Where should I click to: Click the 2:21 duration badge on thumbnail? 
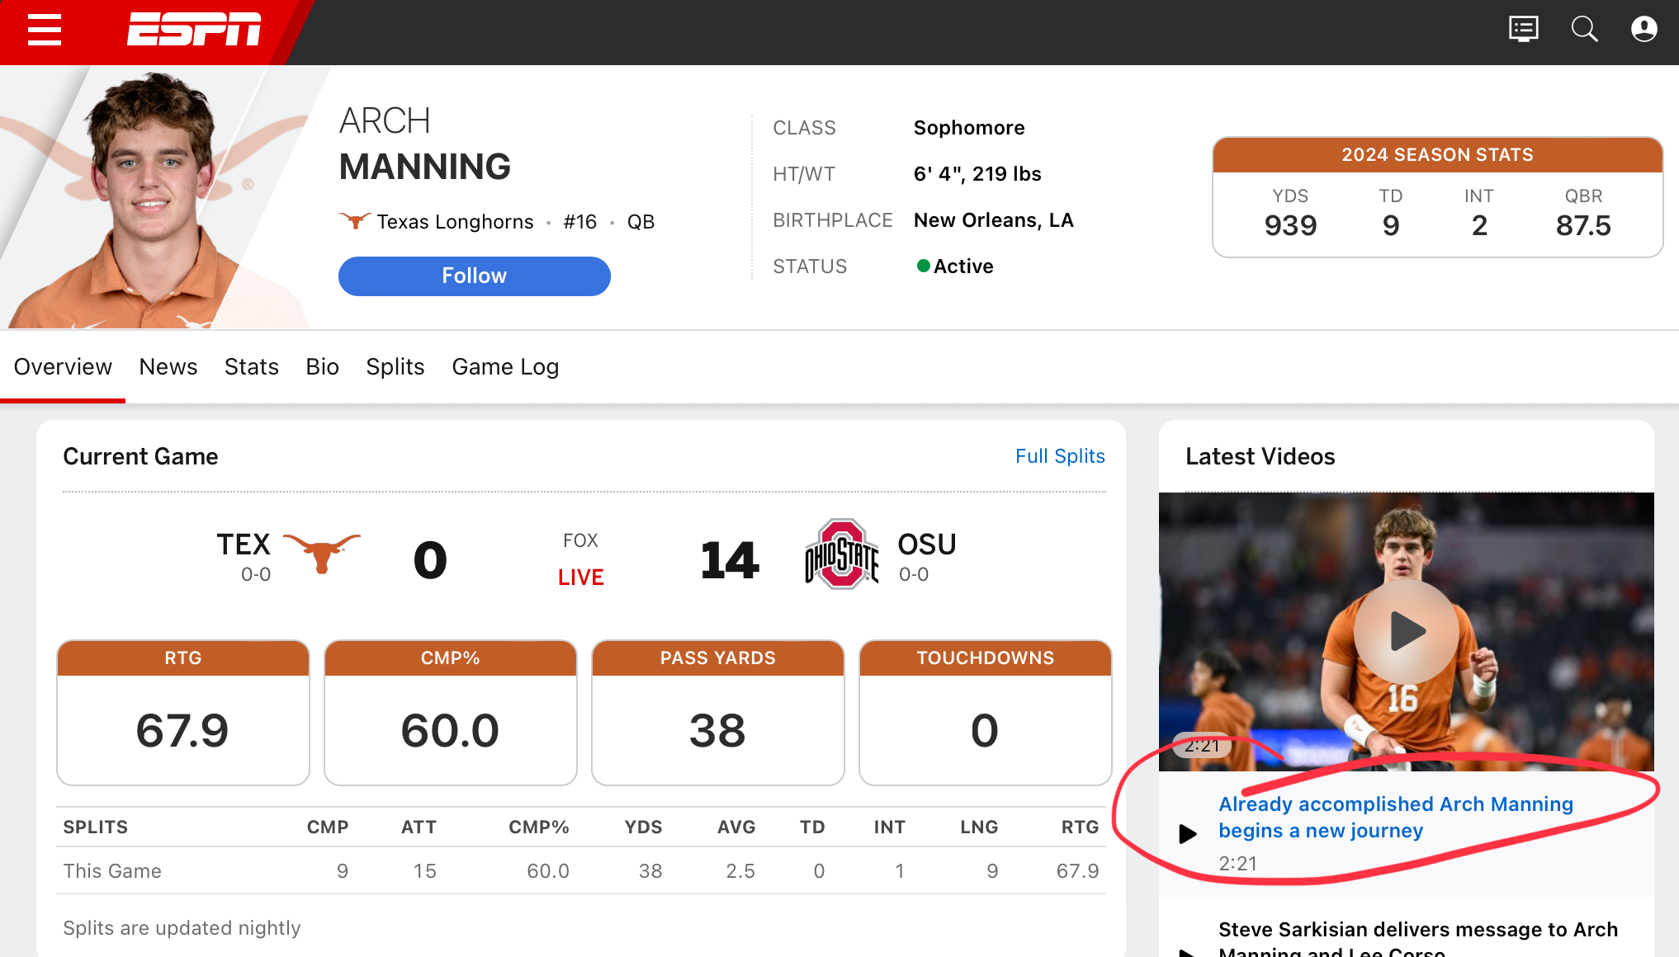click(1202, 746)
